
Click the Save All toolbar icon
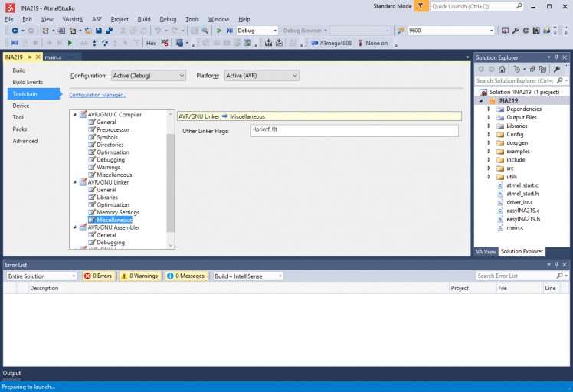click(x=110, y=31)
